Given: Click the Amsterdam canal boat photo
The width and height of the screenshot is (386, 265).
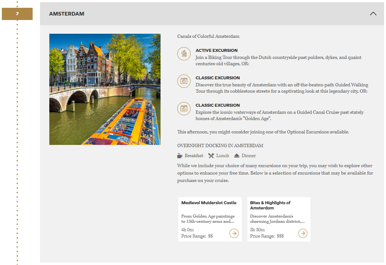Looking at the screenshot, I should (105, 89).
